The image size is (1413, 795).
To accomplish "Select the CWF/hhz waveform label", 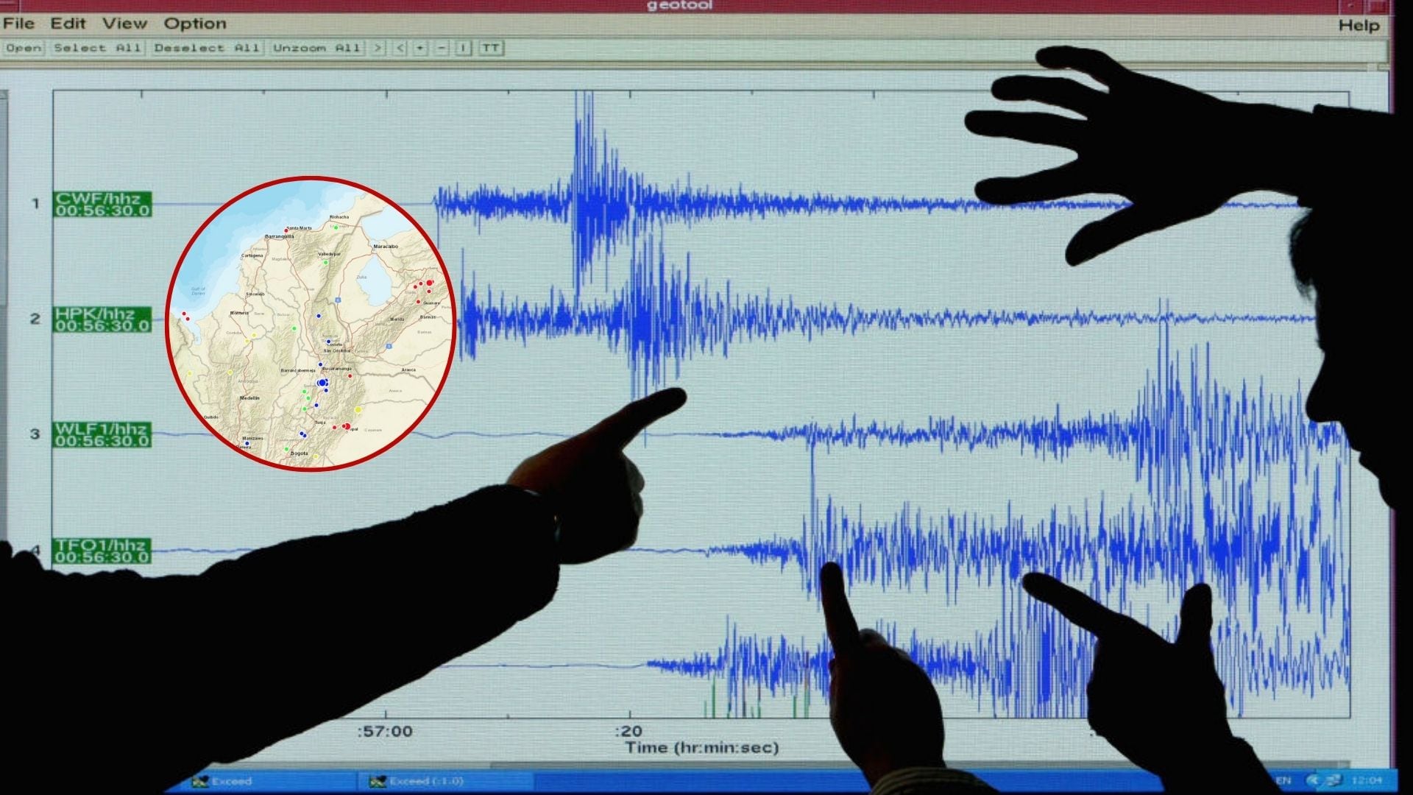I will point(102,204).
